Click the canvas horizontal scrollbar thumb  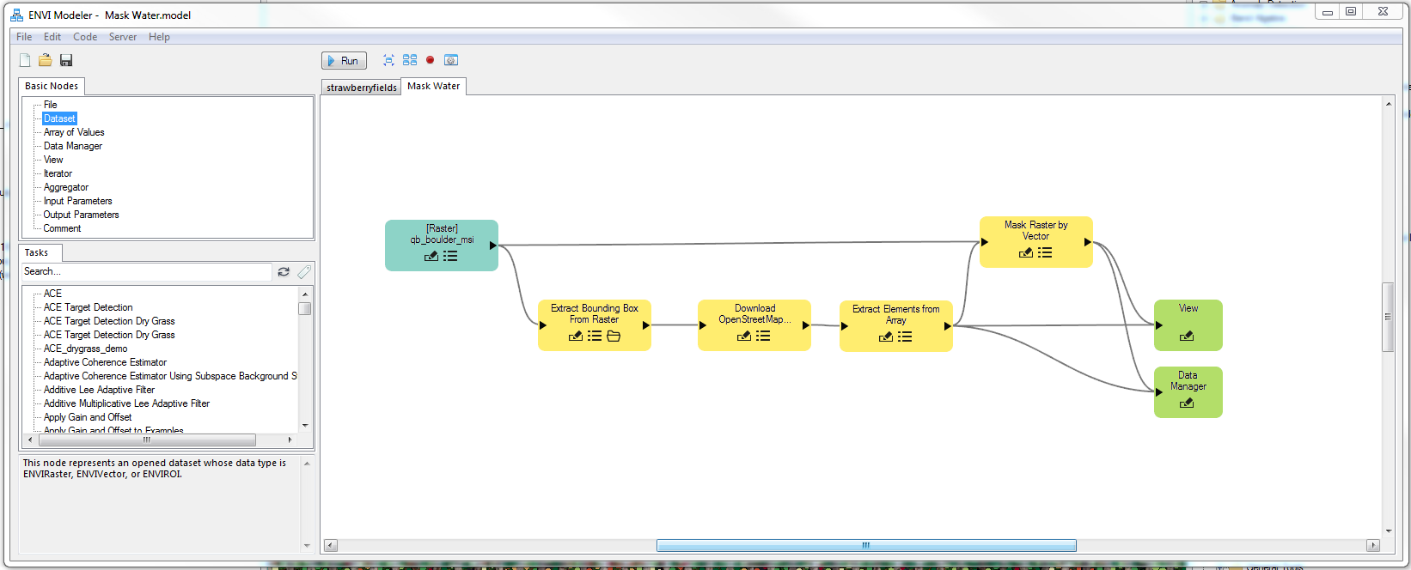tap(865, 546)
